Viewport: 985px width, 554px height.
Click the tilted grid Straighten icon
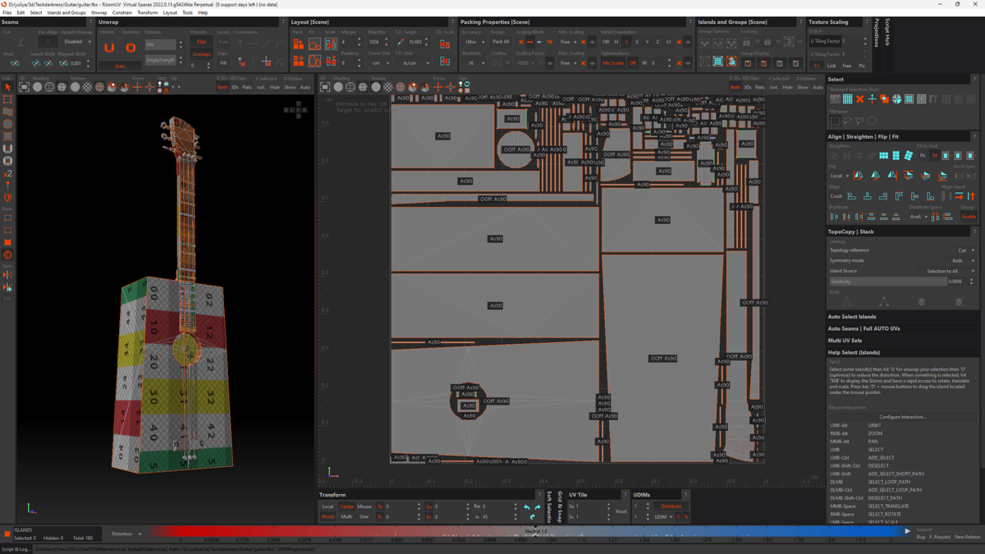(908, 155)
